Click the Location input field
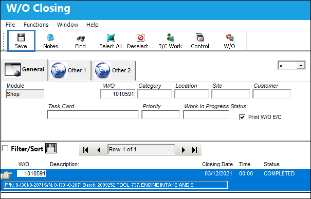Image resolution: width=311 pixels, height=199 pixels. tap(191, 94)
